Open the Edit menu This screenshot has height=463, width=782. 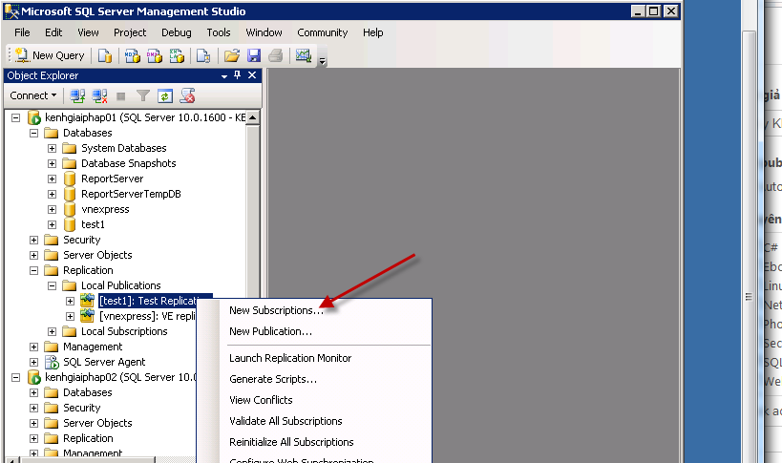click(53, 32)
